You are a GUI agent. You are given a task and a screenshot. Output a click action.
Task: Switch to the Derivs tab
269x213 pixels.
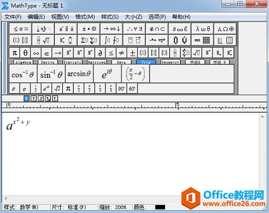[48, 62]
